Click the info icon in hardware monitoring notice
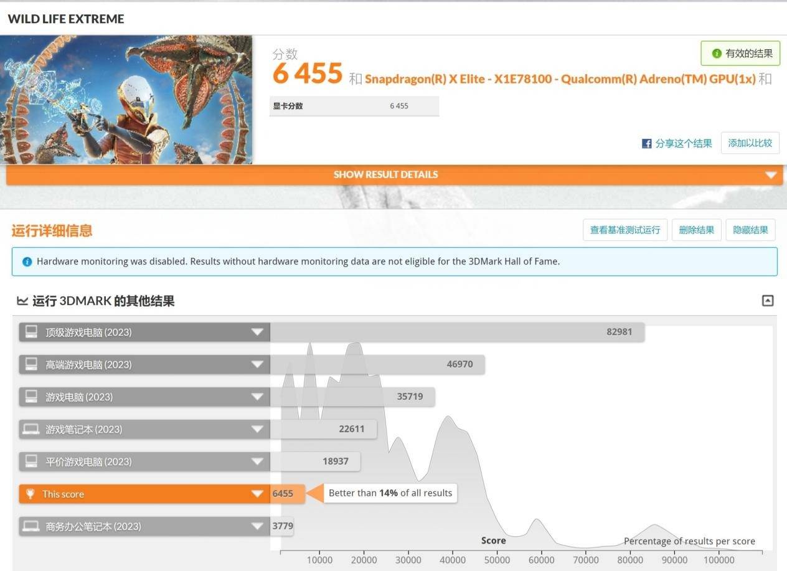Screen dimensions: 787x571 (x=27, y=262)
